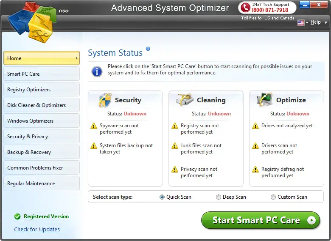Click the Cleaning panel heading
This screenshot has height=241, width=331.
pyautogui.click(x=211, y=100)
